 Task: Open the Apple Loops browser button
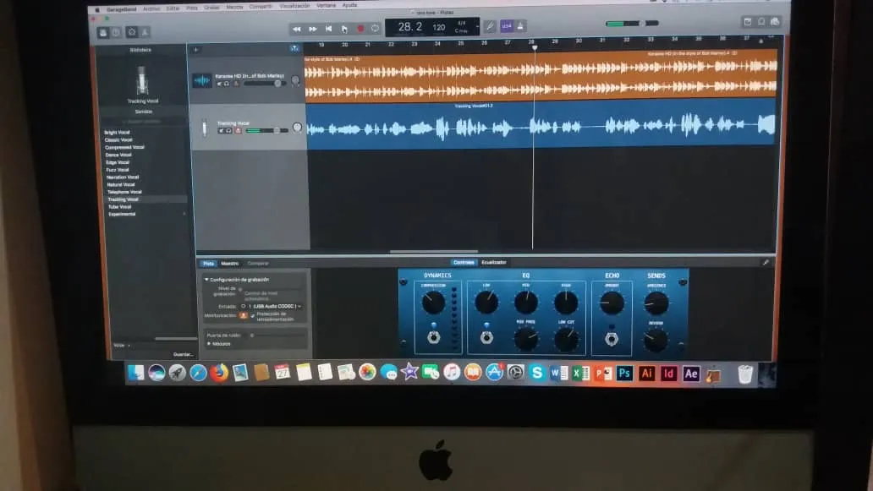(x=761, y=22)
